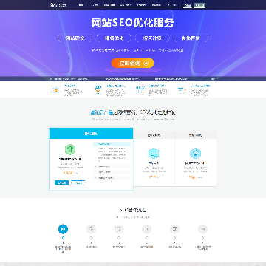Open the sixth top navigation menu item
The image size is (266, 266).
pyautogui.click(x=156, y=5)
